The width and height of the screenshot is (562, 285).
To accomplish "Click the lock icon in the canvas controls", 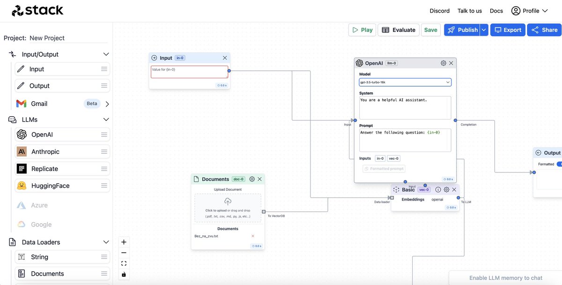I will 124,274.
